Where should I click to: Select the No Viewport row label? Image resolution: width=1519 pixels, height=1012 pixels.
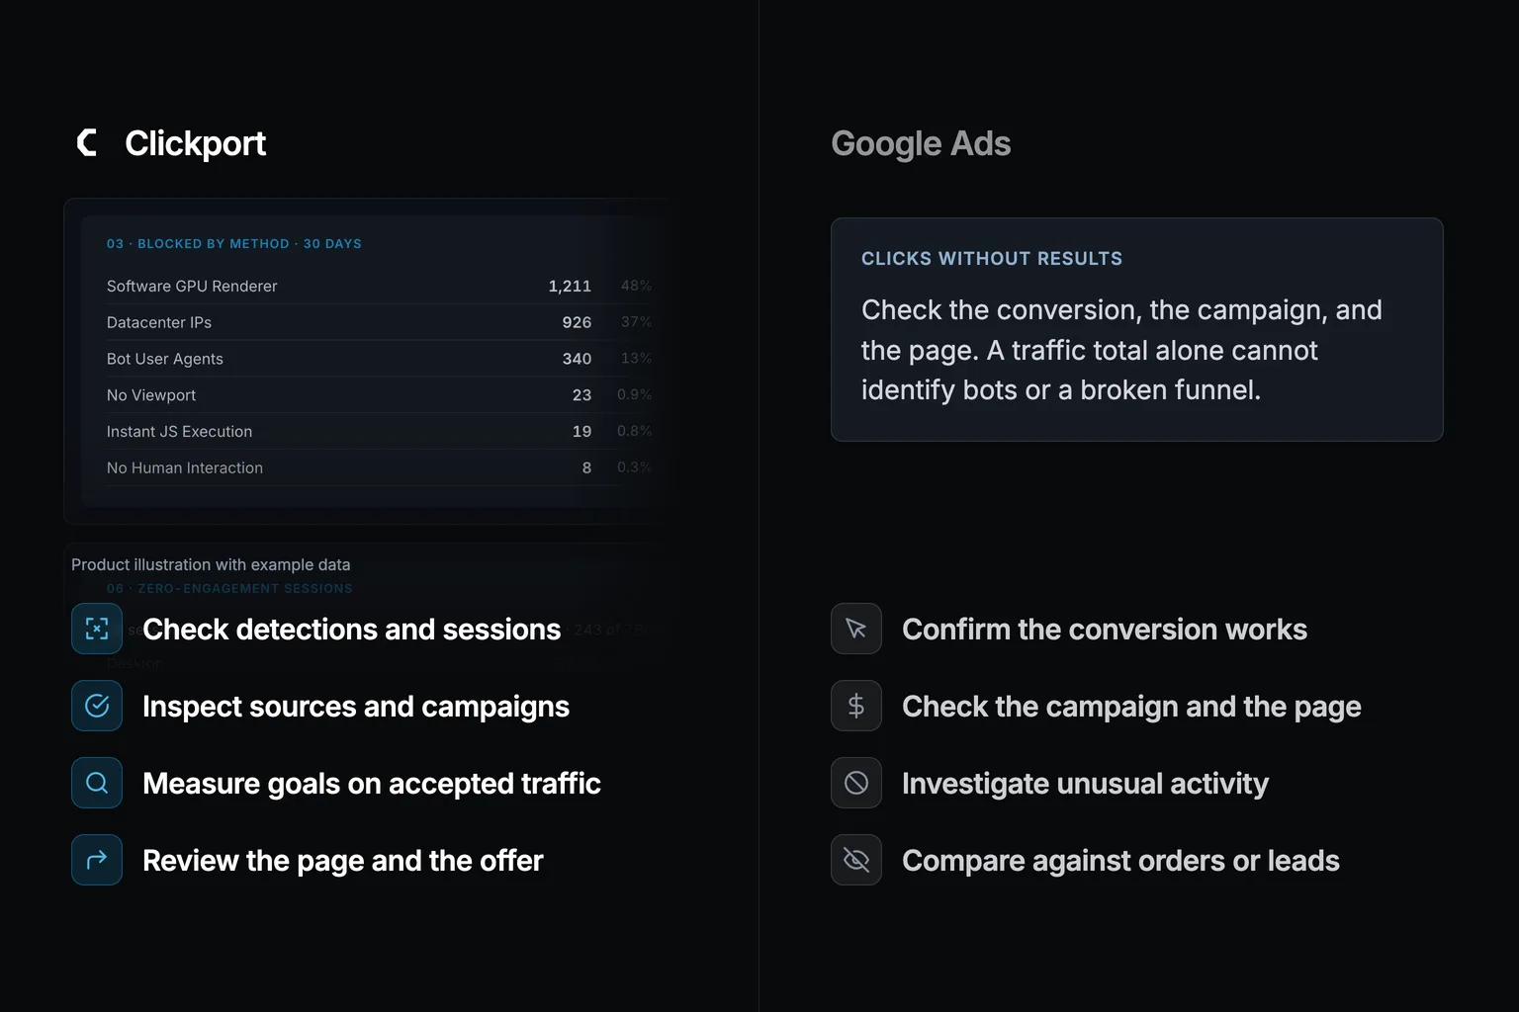point(151,395)
